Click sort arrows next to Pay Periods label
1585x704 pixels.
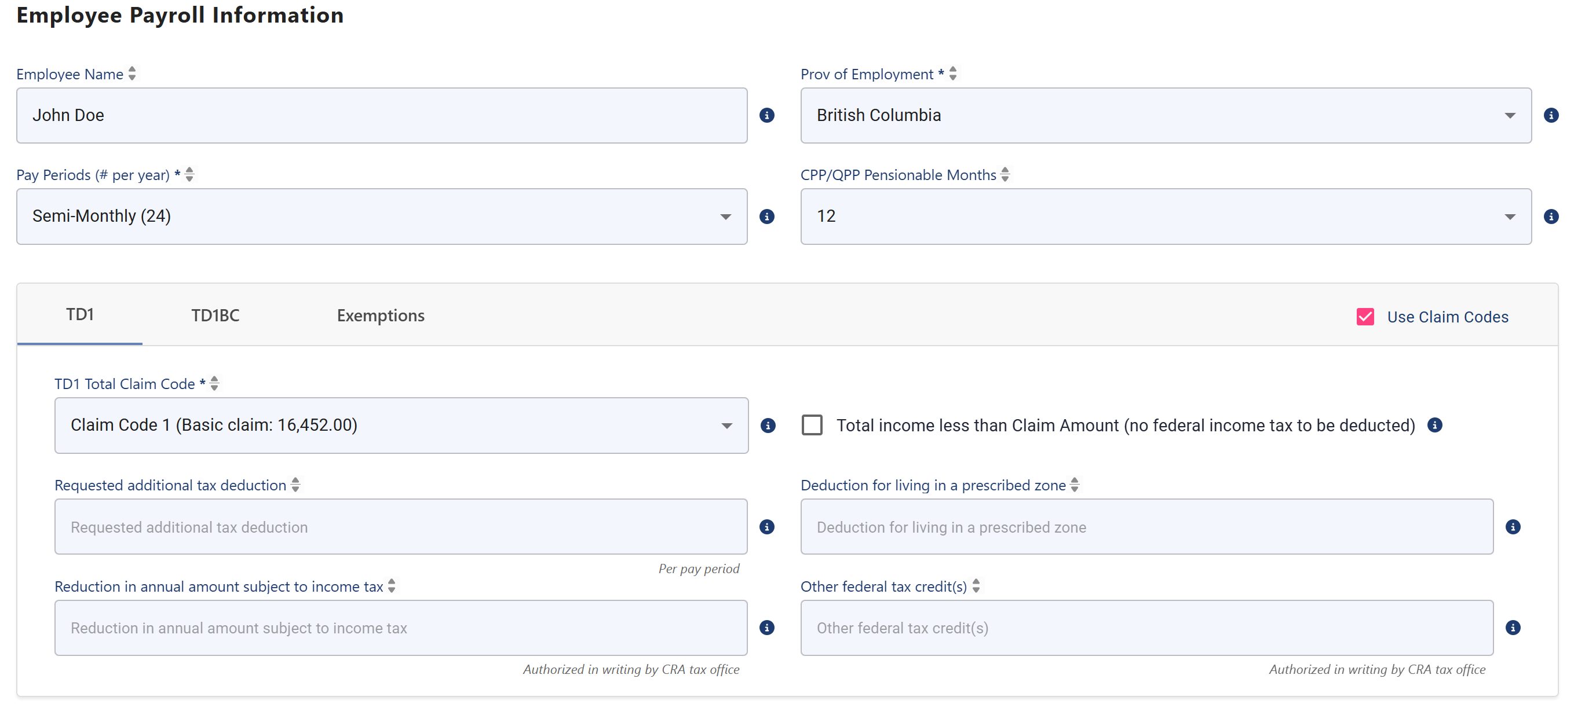pyautogui.click(x=189, y=174)
